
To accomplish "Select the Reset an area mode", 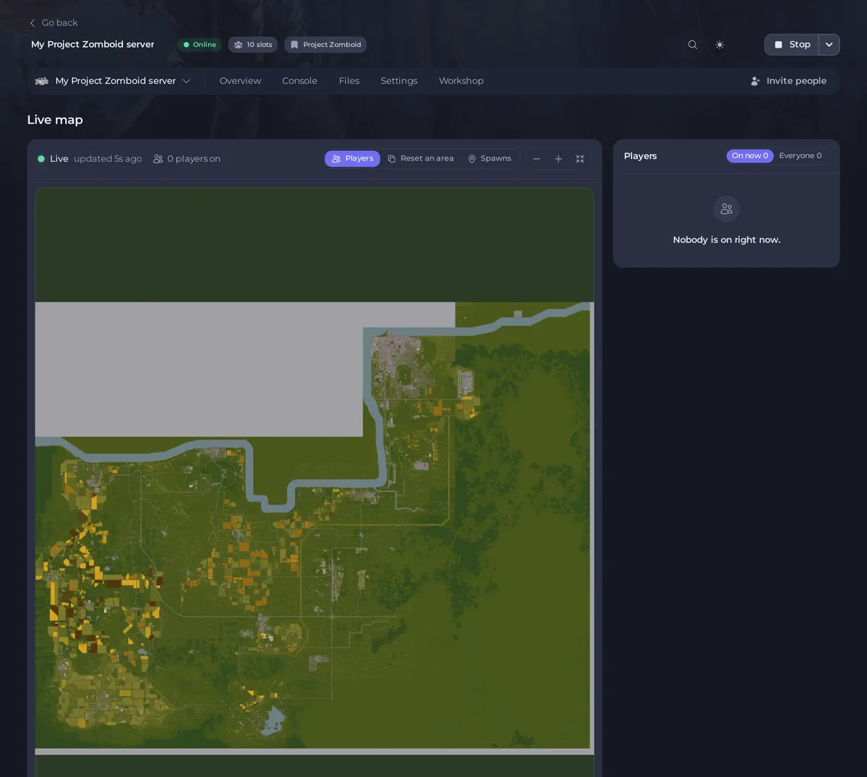I will click(420, 159).
